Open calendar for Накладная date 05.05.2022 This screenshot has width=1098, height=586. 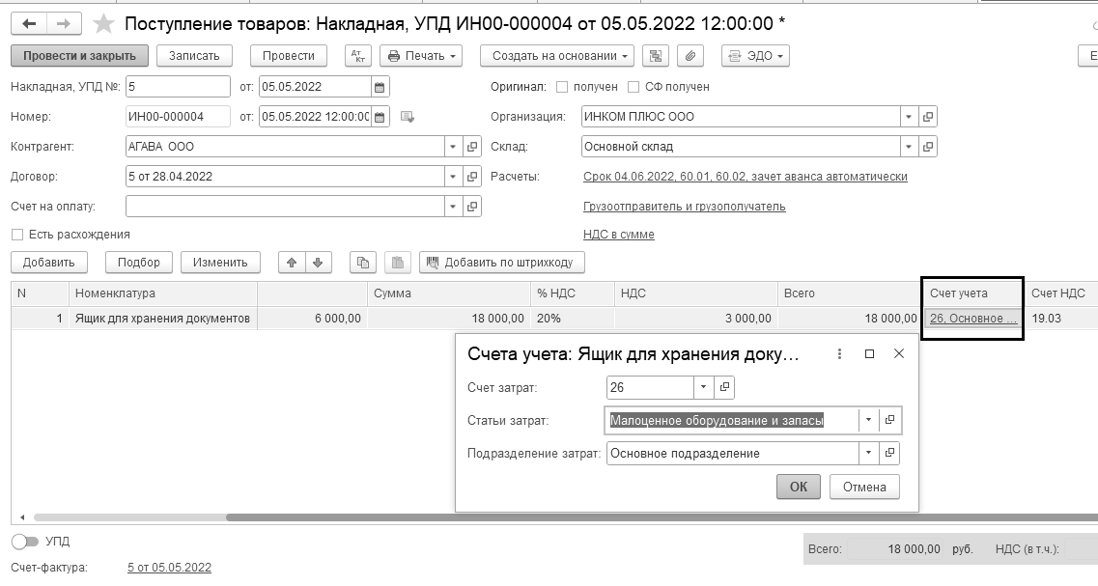380,87
